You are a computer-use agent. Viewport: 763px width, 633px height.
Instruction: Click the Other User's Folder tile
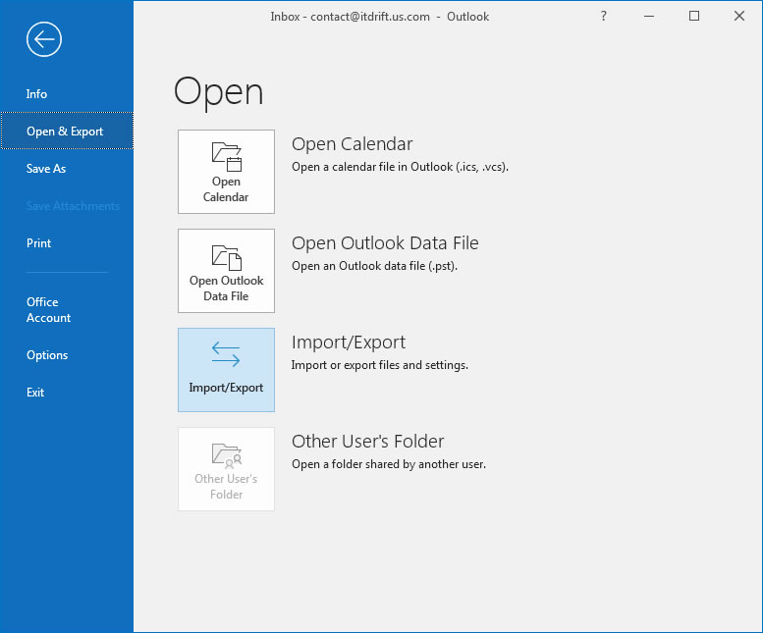pyautogui.click(x=226, y=469)
